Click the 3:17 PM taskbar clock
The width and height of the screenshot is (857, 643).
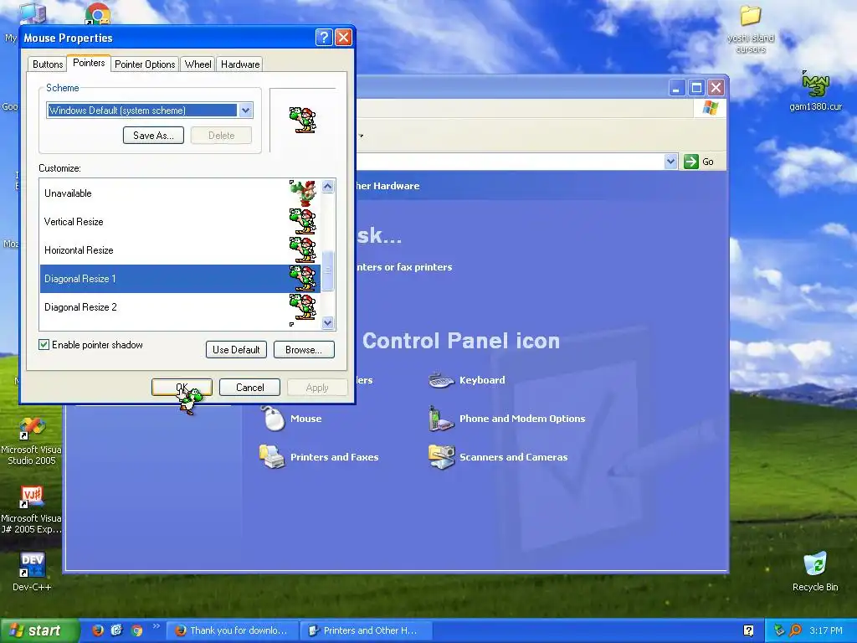tap(826, 630)
